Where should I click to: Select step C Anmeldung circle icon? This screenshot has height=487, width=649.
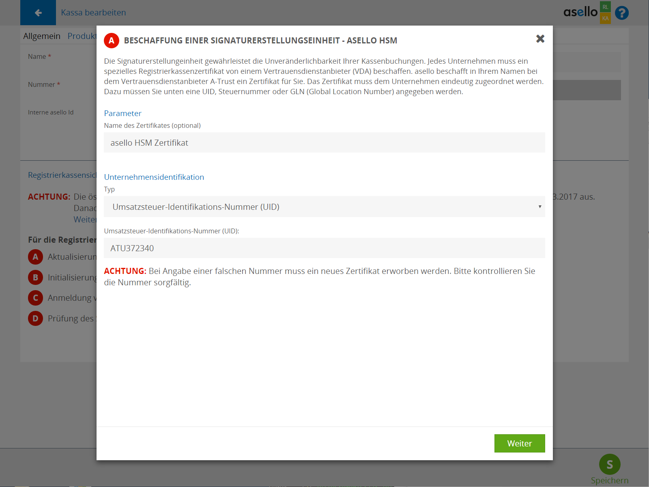[35, 298]
